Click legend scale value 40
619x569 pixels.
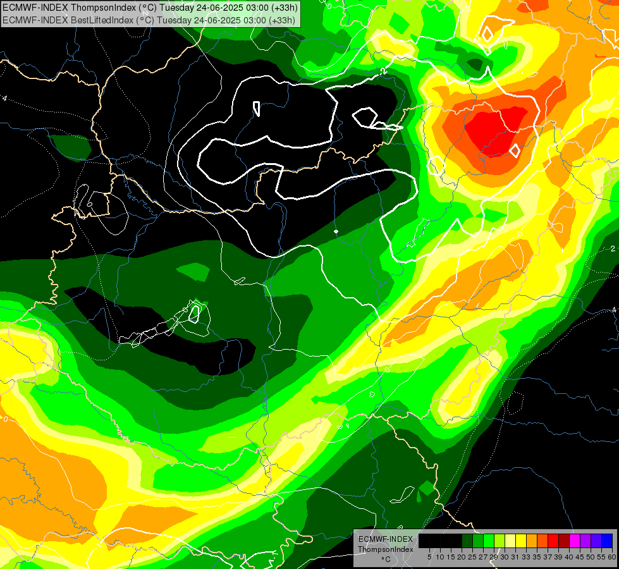(x=569, y=557)
